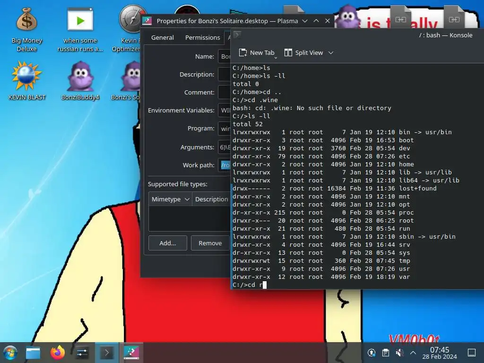Click the 'C:/>cd r' prompt line
The height and width of the screenshot is (363, 484).
[250, 285]
